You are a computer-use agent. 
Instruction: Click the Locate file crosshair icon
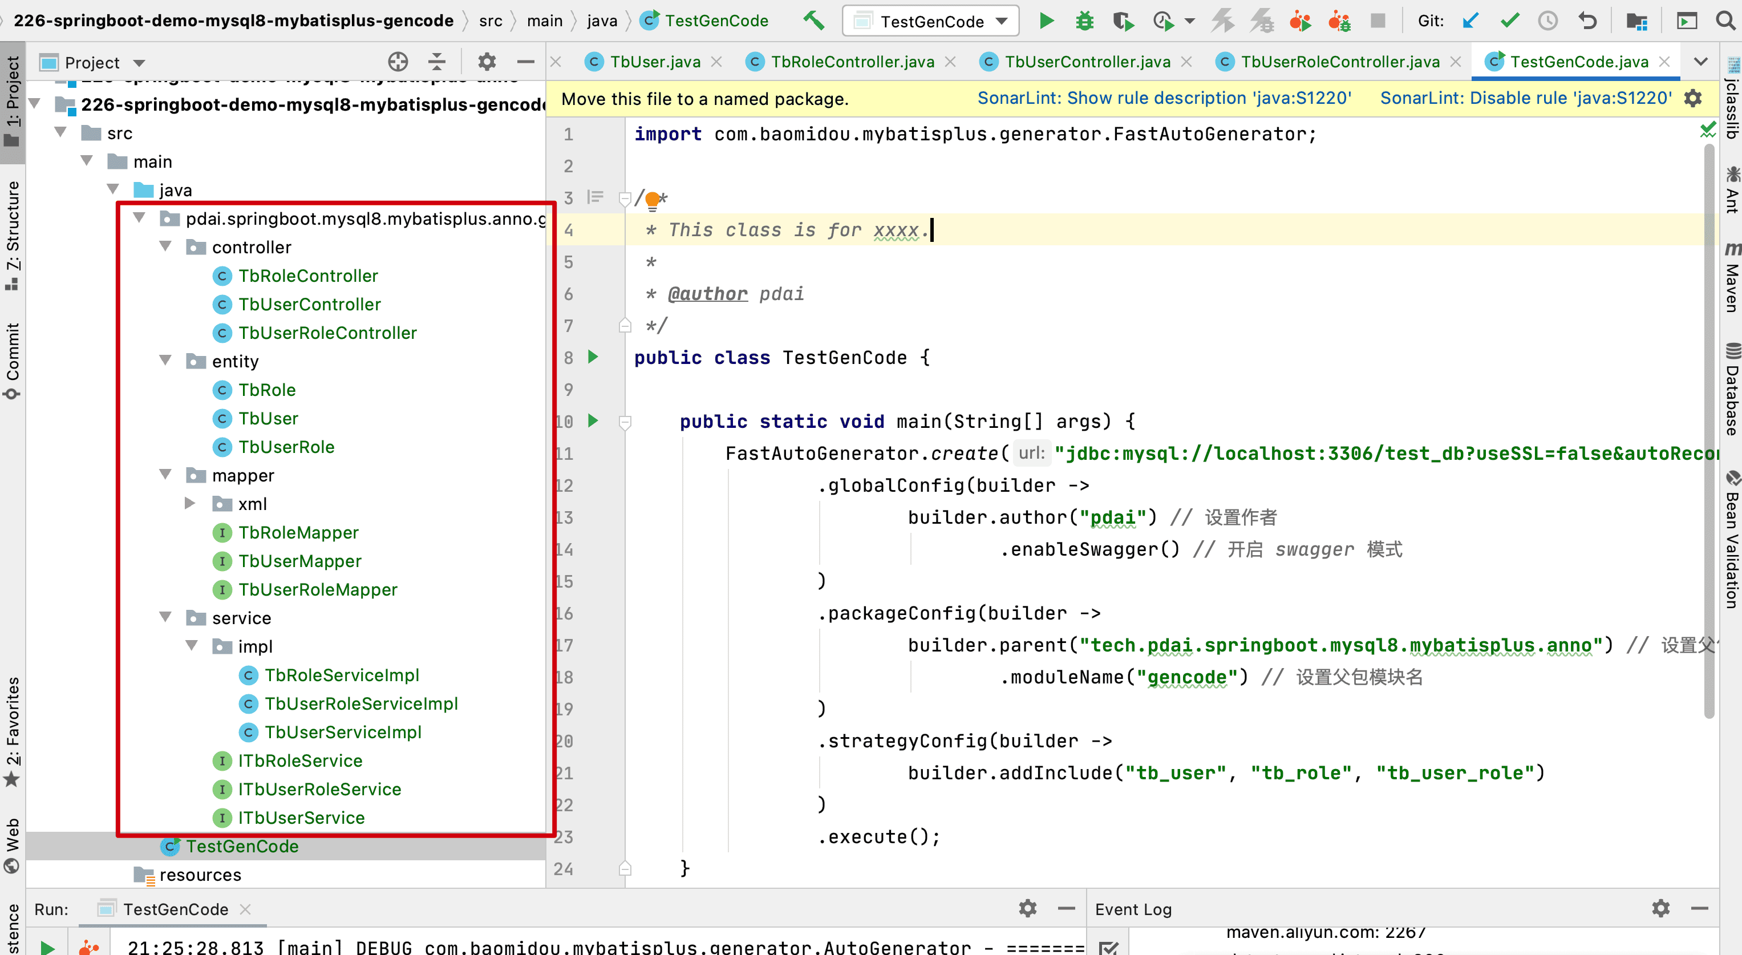click(x=398, y=62)
